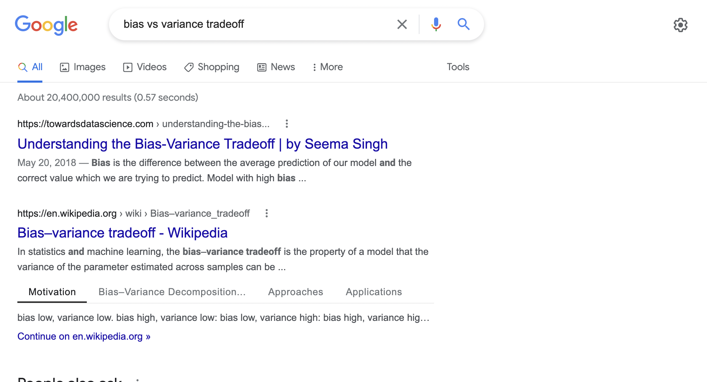Viewport: 707px width, 382px height.
Task: Open settings gear icon
Action: (x=680, y=25)
